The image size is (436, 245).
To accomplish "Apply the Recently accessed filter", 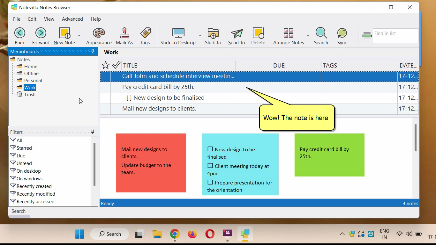I will coord(33,201).
